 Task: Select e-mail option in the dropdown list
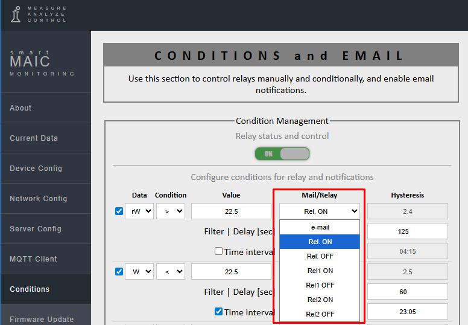pyautogui.click(x=320, y=227)
